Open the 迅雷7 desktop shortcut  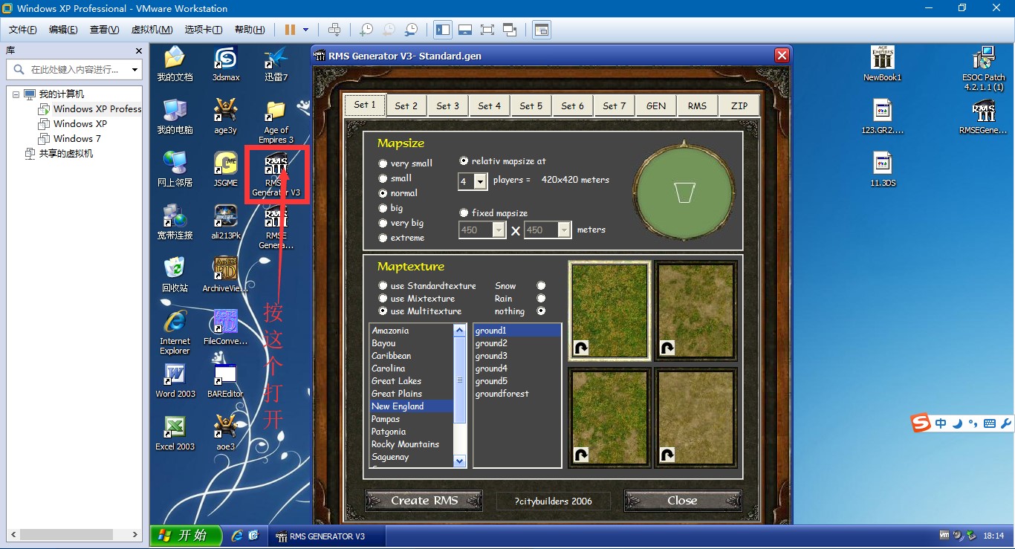276,63
